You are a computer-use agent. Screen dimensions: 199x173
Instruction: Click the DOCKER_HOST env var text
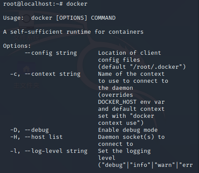click(131, 102)
